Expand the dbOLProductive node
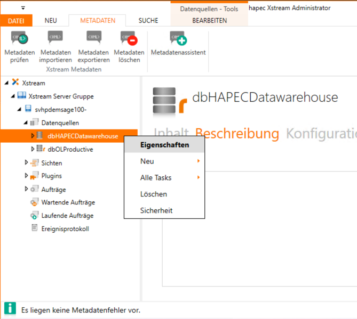The height and width of the screenshot is (319, 357). [33, 149]
